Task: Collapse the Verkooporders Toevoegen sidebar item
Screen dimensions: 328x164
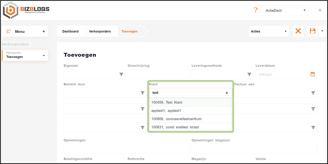Action: [44, 55]
